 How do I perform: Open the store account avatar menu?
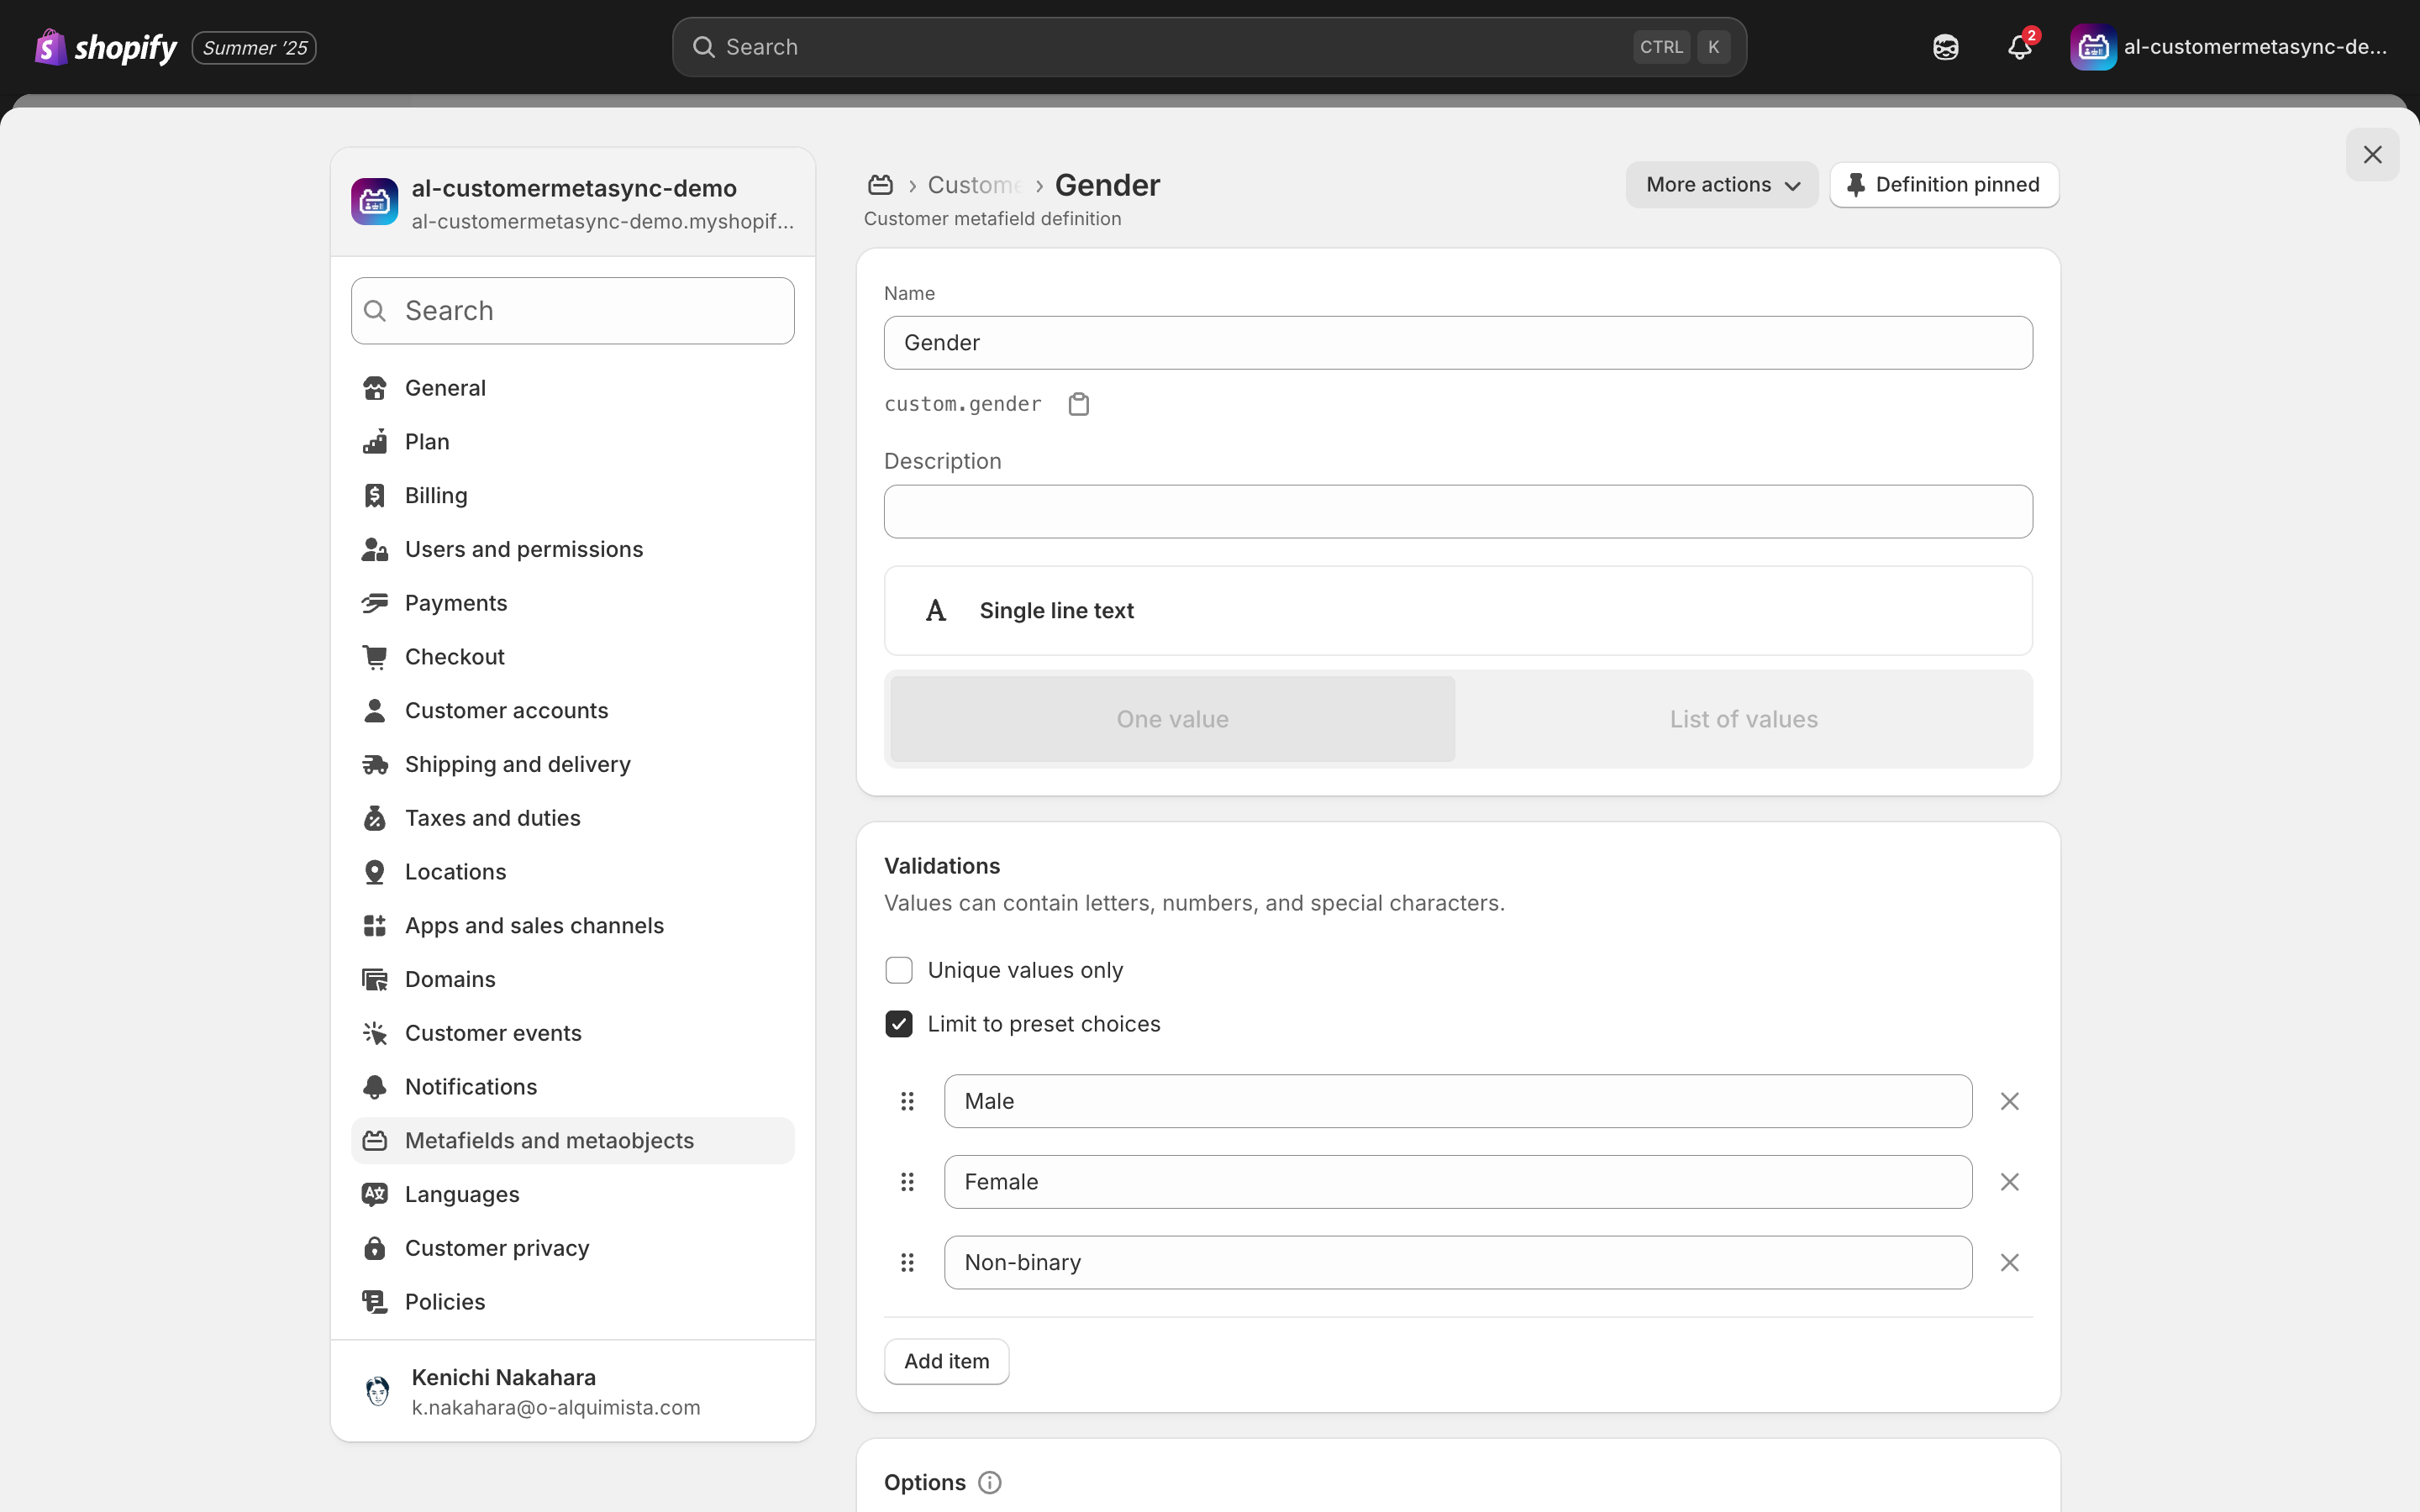2230,47
